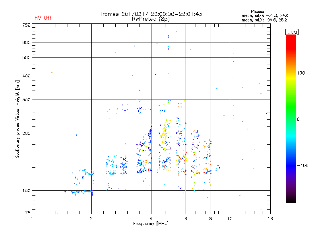
Task: Click the y-axis tick label '400'
Action: 26,76
